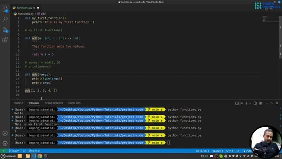This screenshot has width=282, height=159.
Task: Add a new terminal with plus icon
Action: 247,103
